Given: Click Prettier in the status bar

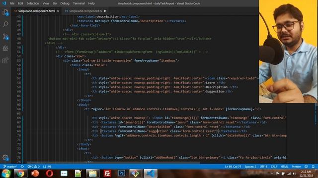Looking at the screenshot, I should click(296, 167).
